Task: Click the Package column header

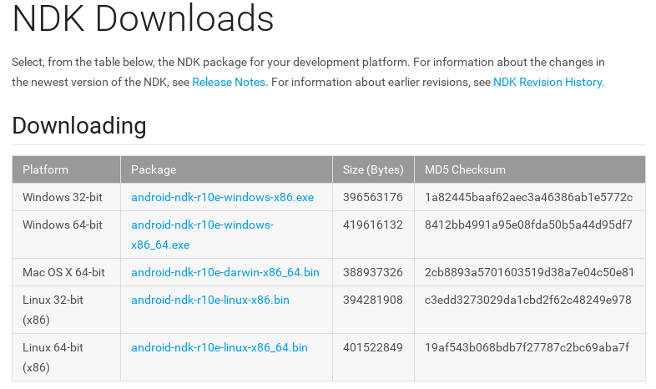Action: 154,169
